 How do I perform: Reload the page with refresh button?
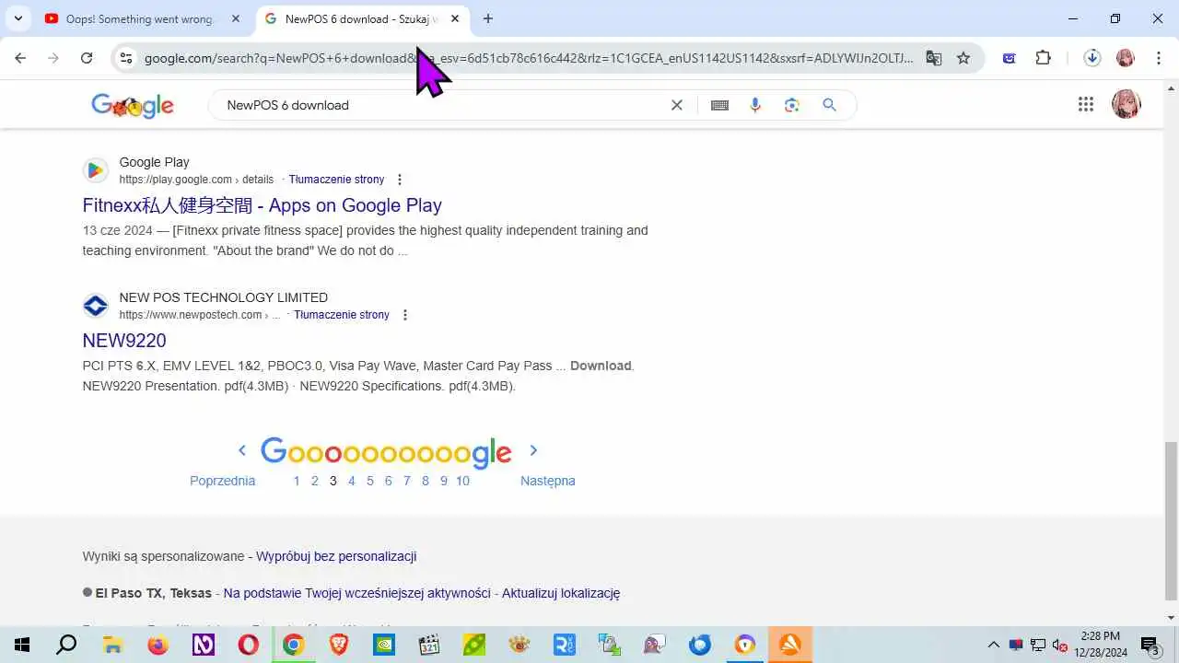pyautogui.click(x=87, y=58)
